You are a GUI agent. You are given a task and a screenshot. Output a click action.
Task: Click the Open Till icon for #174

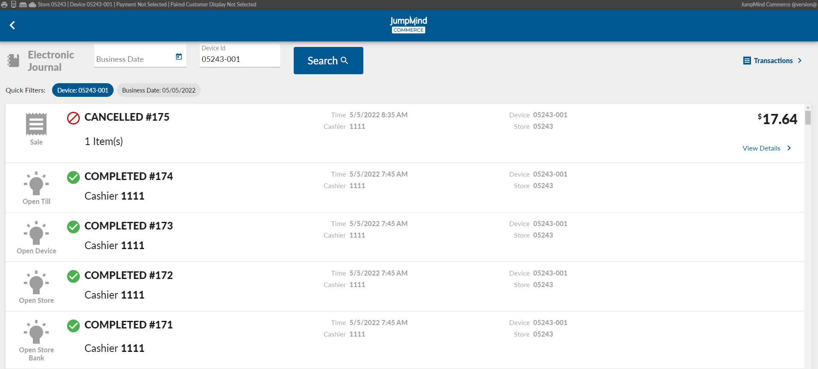click(36, 183)
